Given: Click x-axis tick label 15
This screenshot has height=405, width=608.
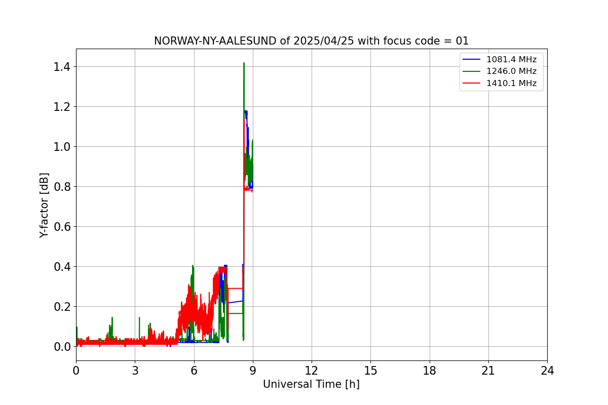Looking at the screenshot, I should 370,371.
